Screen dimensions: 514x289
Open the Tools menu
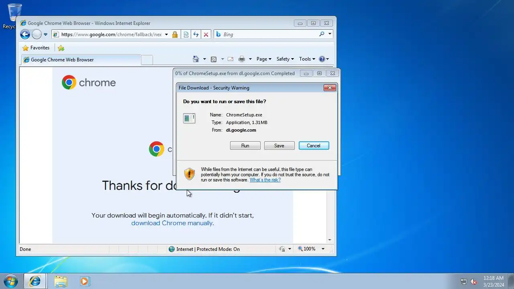(307, 59)
